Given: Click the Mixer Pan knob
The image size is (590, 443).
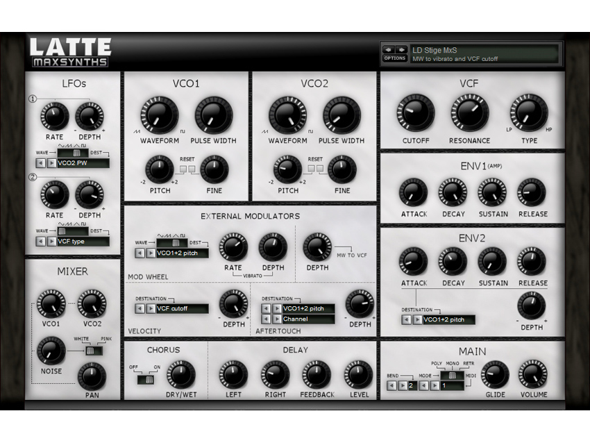Looking at the screenshot, I should (x=92, y=376).
